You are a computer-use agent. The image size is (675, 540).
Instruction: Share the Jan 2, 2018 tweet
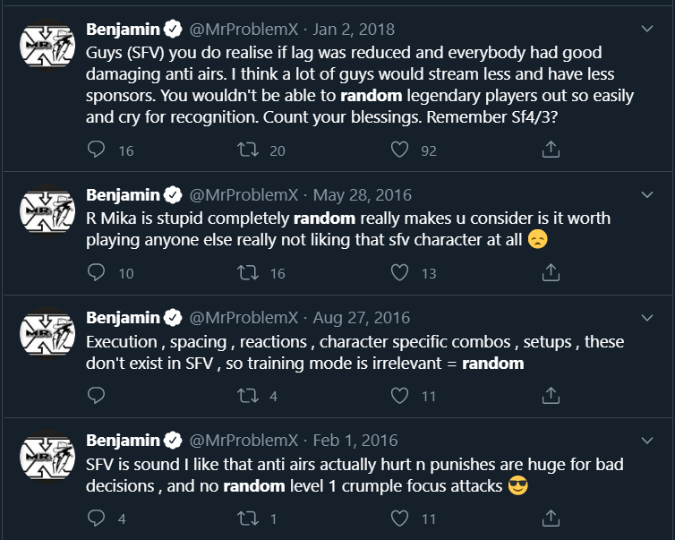coord(551,150)
